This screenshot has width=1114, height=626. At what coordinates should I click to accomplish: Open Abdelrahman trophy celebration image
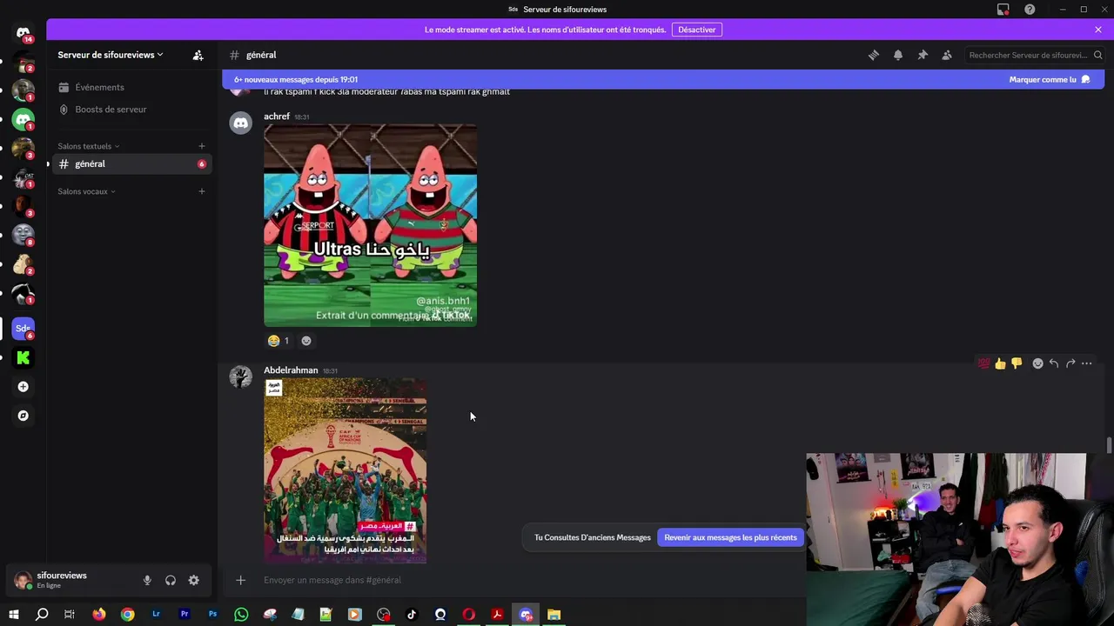[345, 470]
